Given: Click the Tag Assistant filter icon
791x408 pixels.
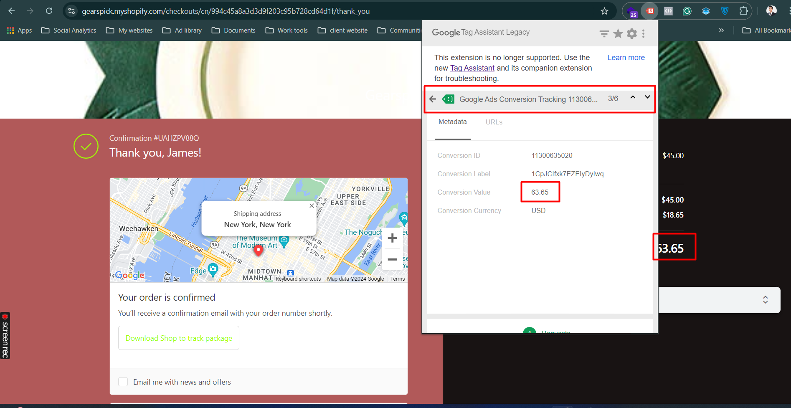Looking at the screenshot, I should point(604,33).
